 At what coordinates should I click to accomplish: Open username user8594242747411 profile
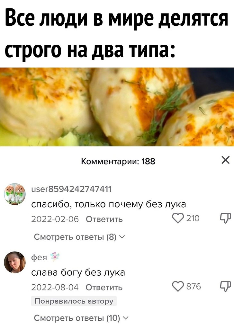pyautogui.click(x=71, y=189)
